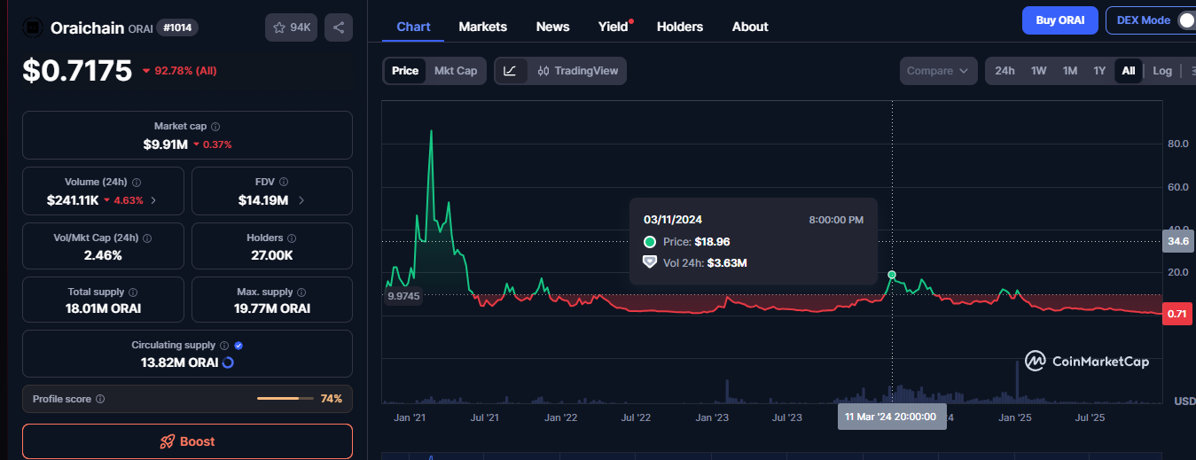
Task: Click the Boost button
Action: coord(187,441)
